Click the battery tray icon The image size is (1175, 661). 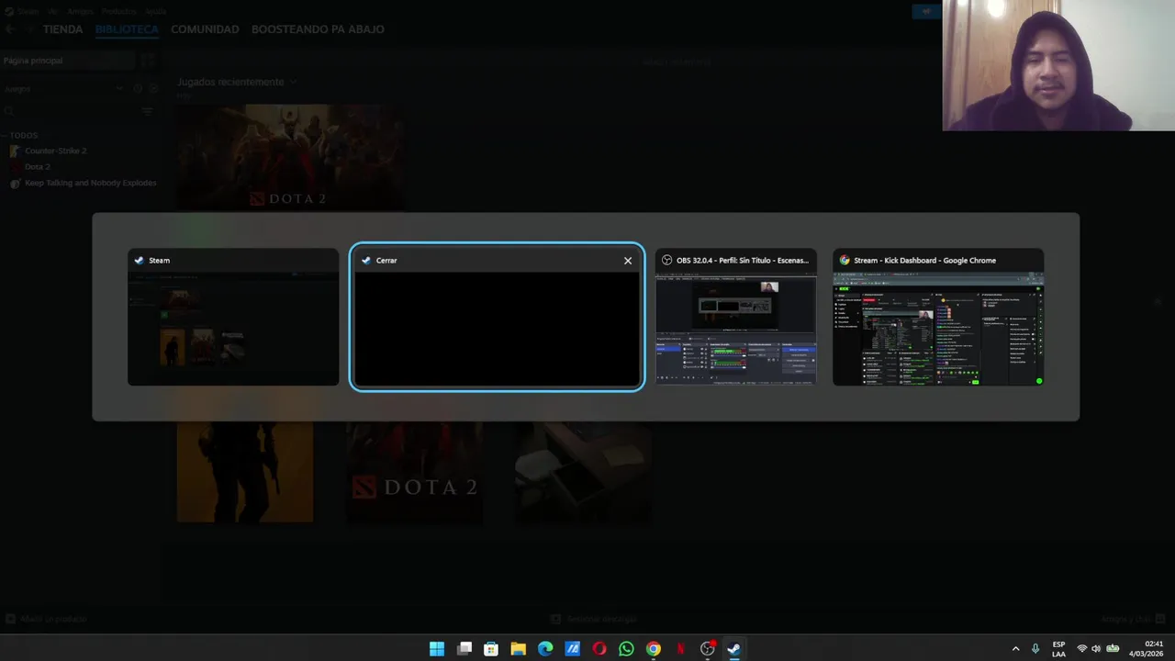1114,649
